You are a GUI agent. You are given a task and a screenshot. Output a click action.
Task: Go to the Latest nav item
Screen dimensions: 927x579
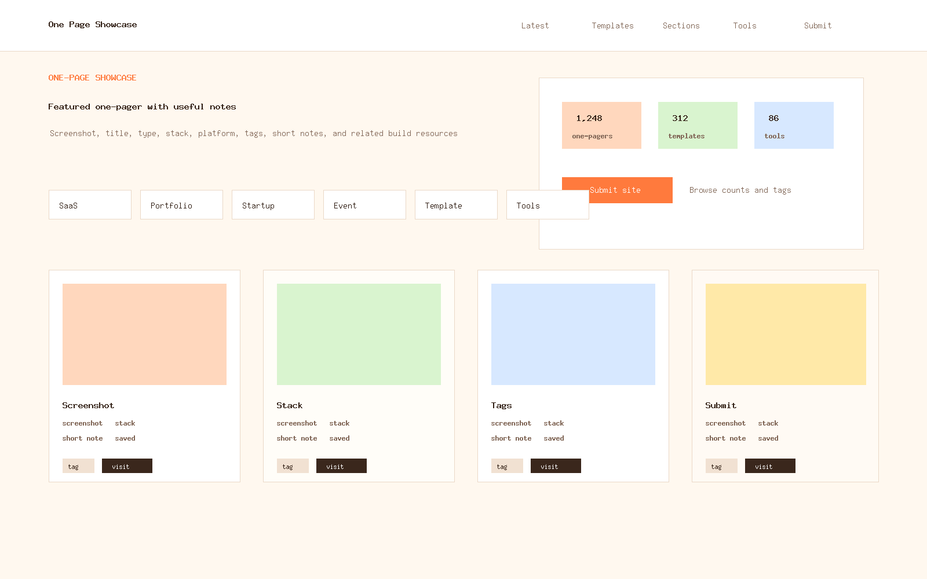(535, 25)
